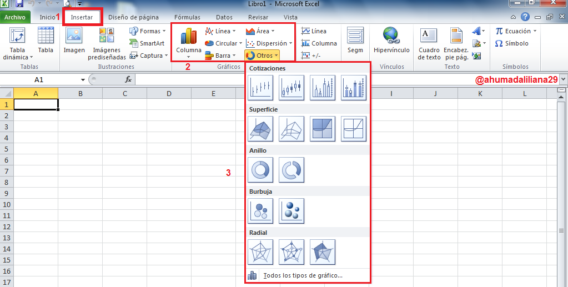
Task: Open the Área chart dropdown
Action: [260, 31]
